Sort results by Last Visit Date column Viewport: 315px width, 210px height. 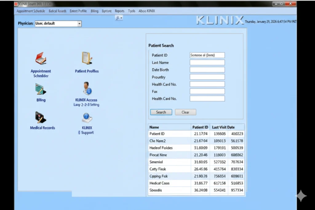(x=223, y=127)
